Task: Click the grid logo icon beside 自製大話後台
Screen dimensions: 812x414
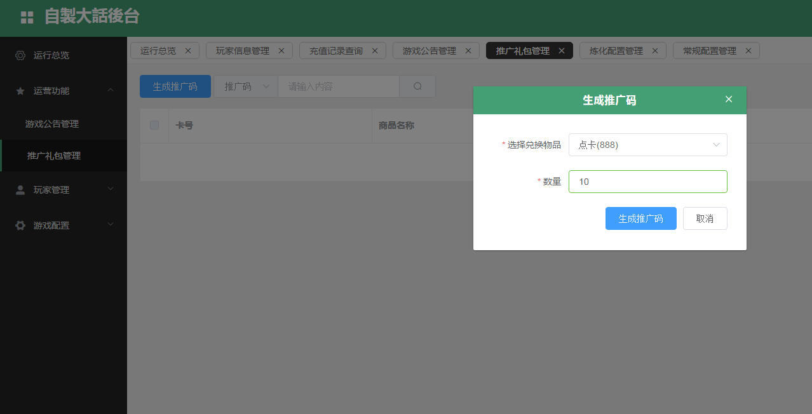Action: [27, 18]
